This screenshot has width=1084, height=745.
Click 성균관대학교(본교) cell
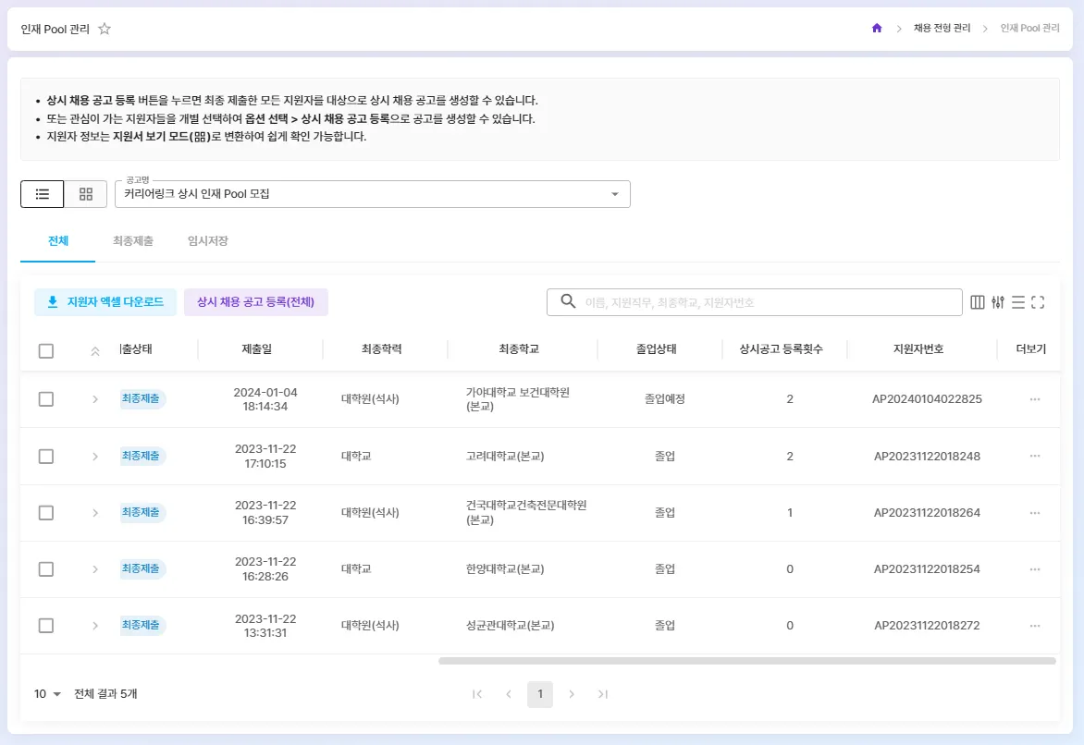511,626
